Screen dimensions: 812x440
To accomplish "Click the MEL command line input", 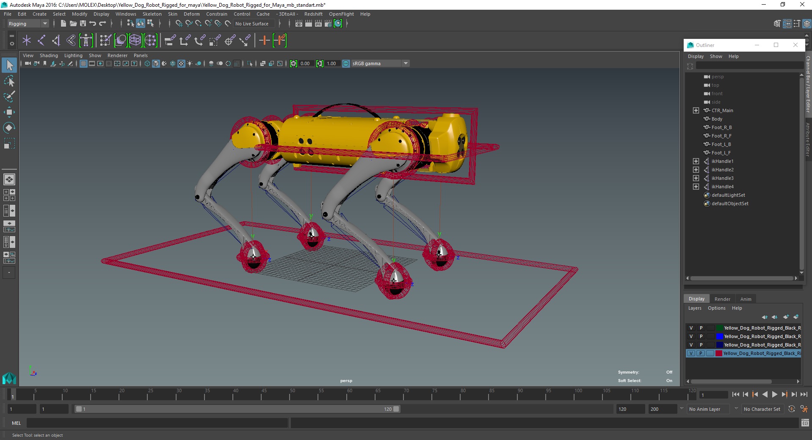I will [x=157, y=423].
